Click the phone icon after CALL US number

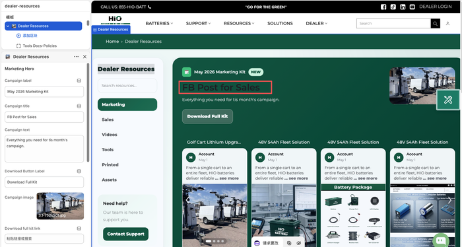pos(149,7)
